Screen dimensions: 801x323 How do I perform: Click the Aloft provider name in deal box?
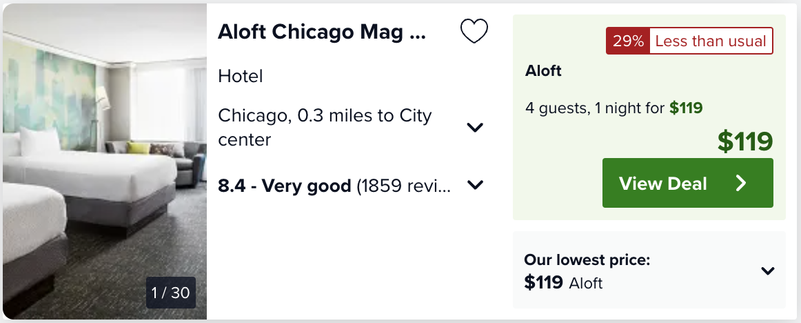543,70
